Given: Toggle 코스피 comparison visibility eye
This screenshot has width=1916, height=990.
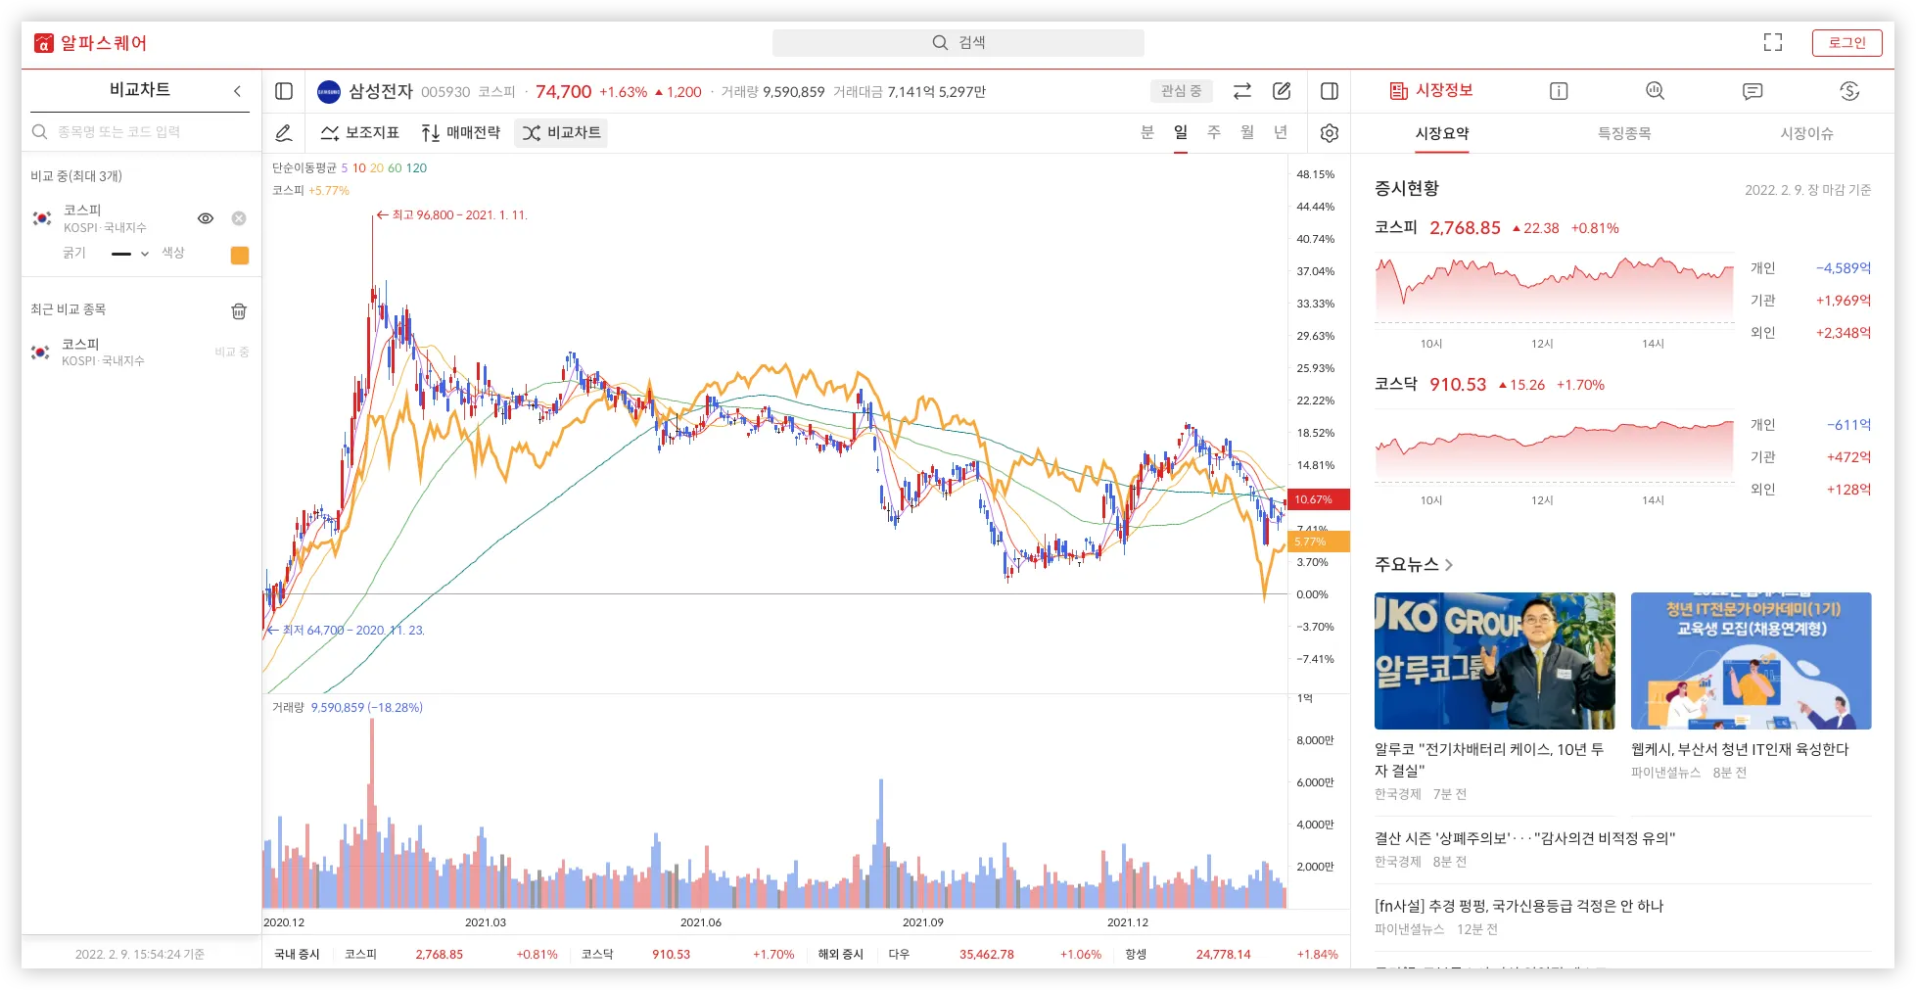Looking at the screenshot, I should tap(206, 218).
